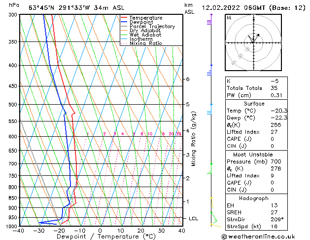
Task: Click the 'Surface' section heading
Action: [x=254, y=104]
